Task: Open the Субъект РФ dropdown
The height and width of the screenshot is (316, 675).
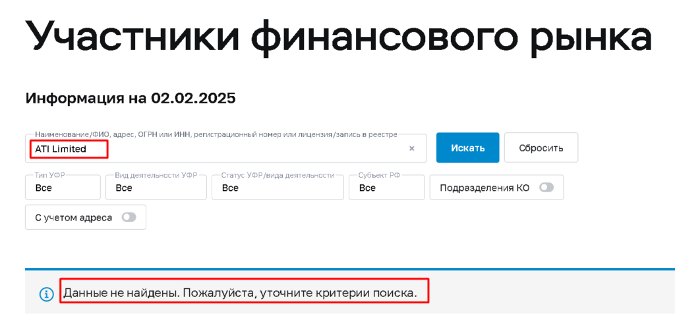Action: (x=386, y=188)
